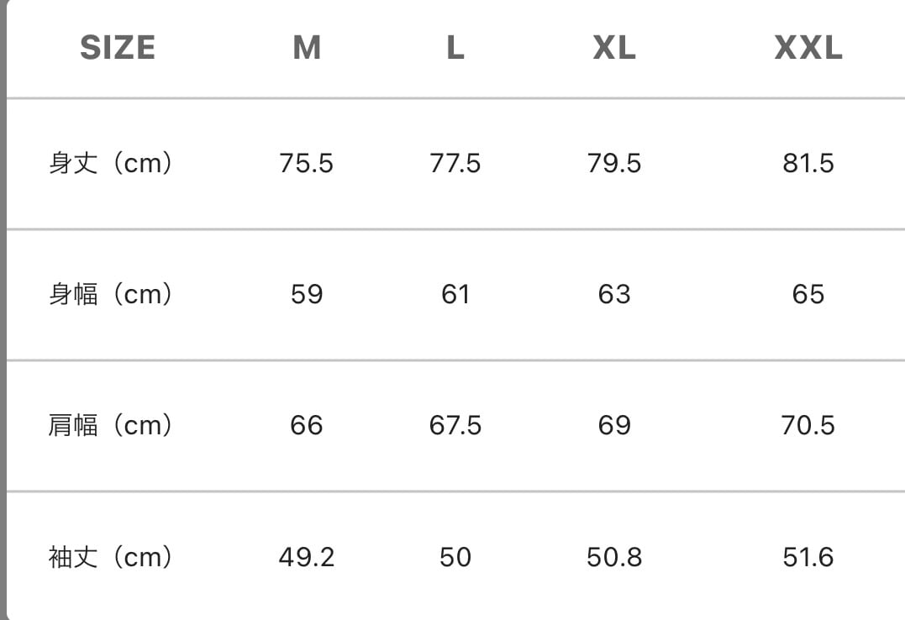This screenshot has width=905, height=620.
Task: Click the 67.5 shoulder width value
Action: tap(455, 425)
